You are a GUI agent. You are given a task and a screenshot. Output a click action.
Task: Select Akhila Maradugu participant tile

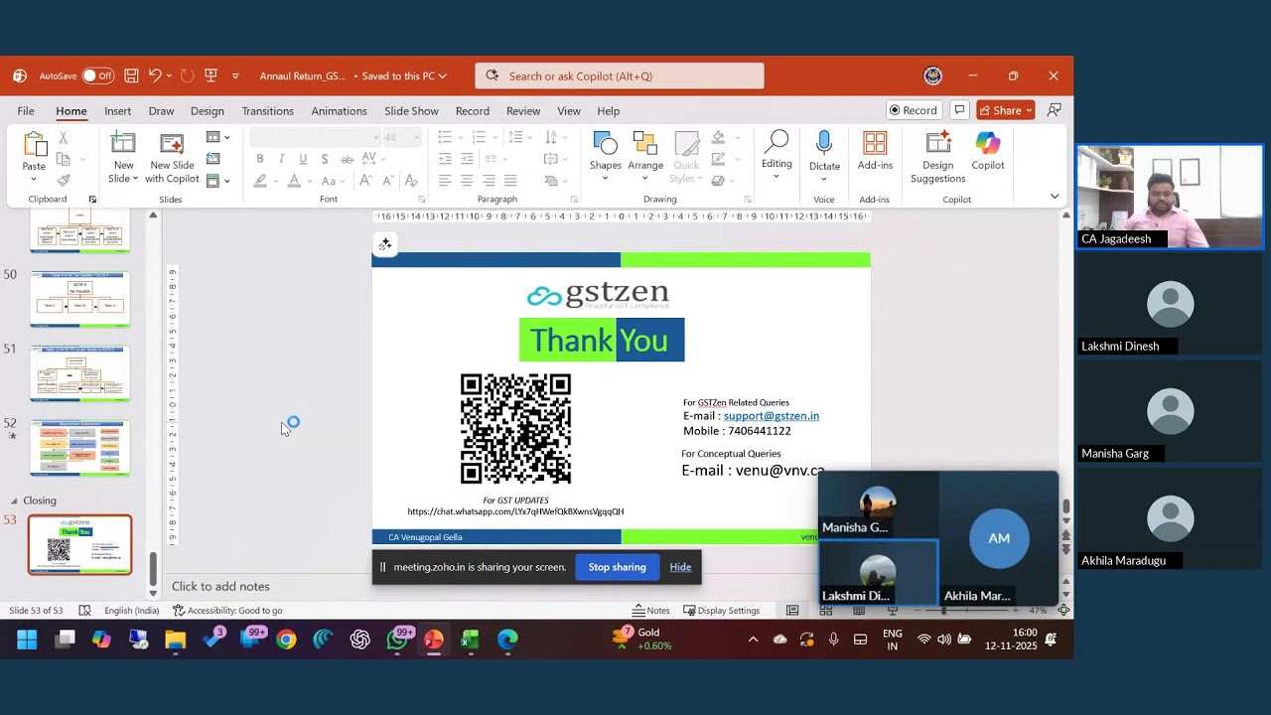pos(1170,518)
